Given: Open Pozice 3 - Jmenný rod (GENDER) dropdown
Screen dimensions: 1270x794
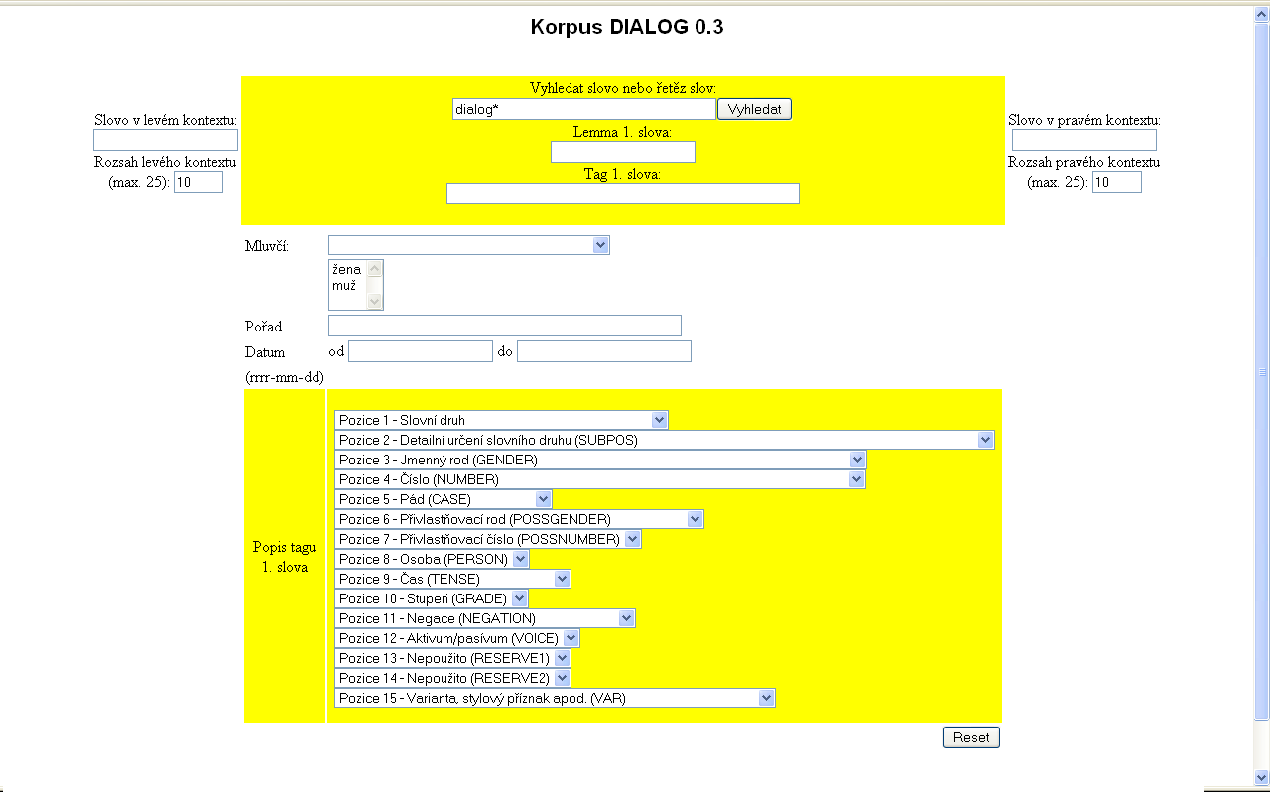Looking at the screenshot, I should click(600, 460).
